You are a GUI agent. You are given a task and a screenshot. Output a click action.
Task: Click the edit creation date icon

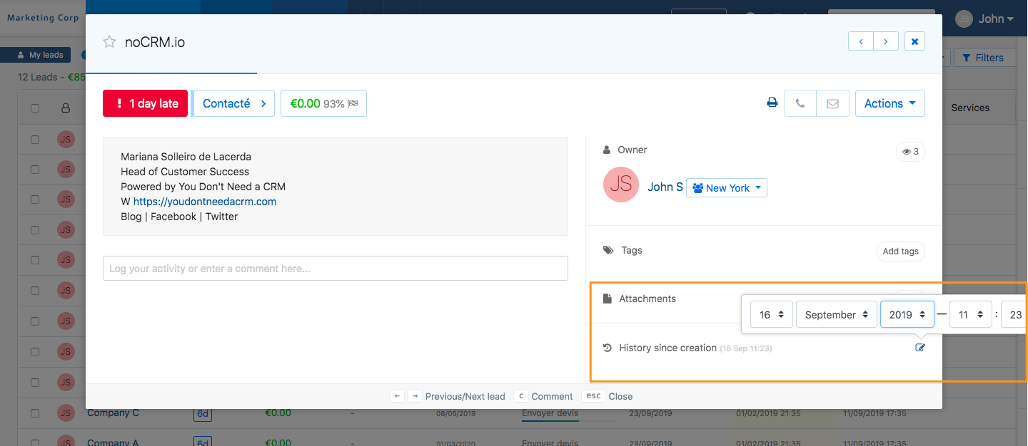tap(920, 348)
